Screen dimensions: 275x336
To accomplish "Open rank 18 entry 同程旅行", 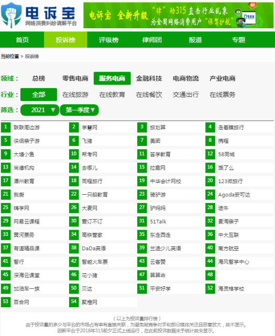I will click(x=92, y=181).
